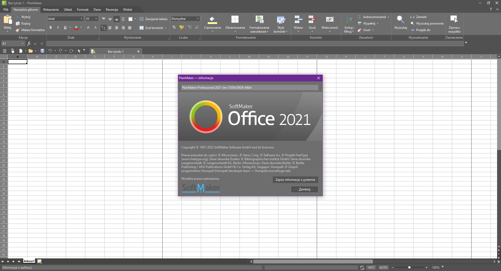501x271 pixels.
Task: Toggle WST insert mode in status bar
Action: pos(371,268)
